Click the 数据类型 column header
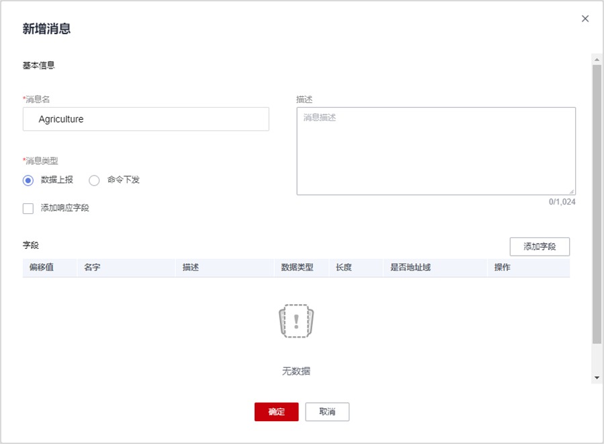This screenshot has height=444, width=604. 297,268
